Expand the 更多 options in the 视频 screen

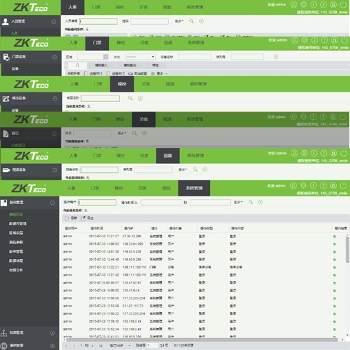(x=183, y=169)
